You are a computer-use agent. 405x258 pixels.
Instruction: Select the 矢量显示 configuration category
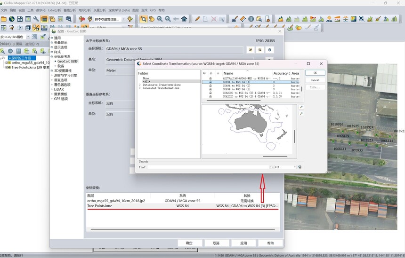click(60, 42)
